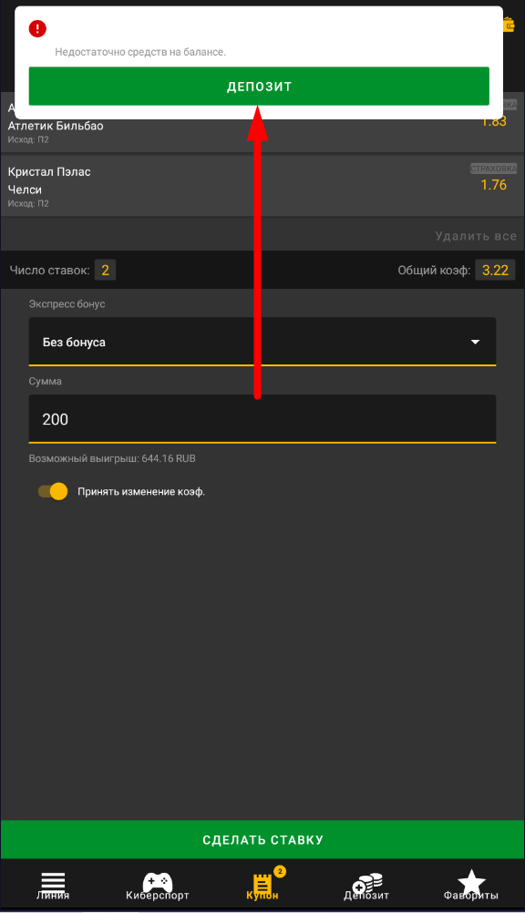
Task: Open the Экспресс бонус combo box
Action: (x=262, y=342)
